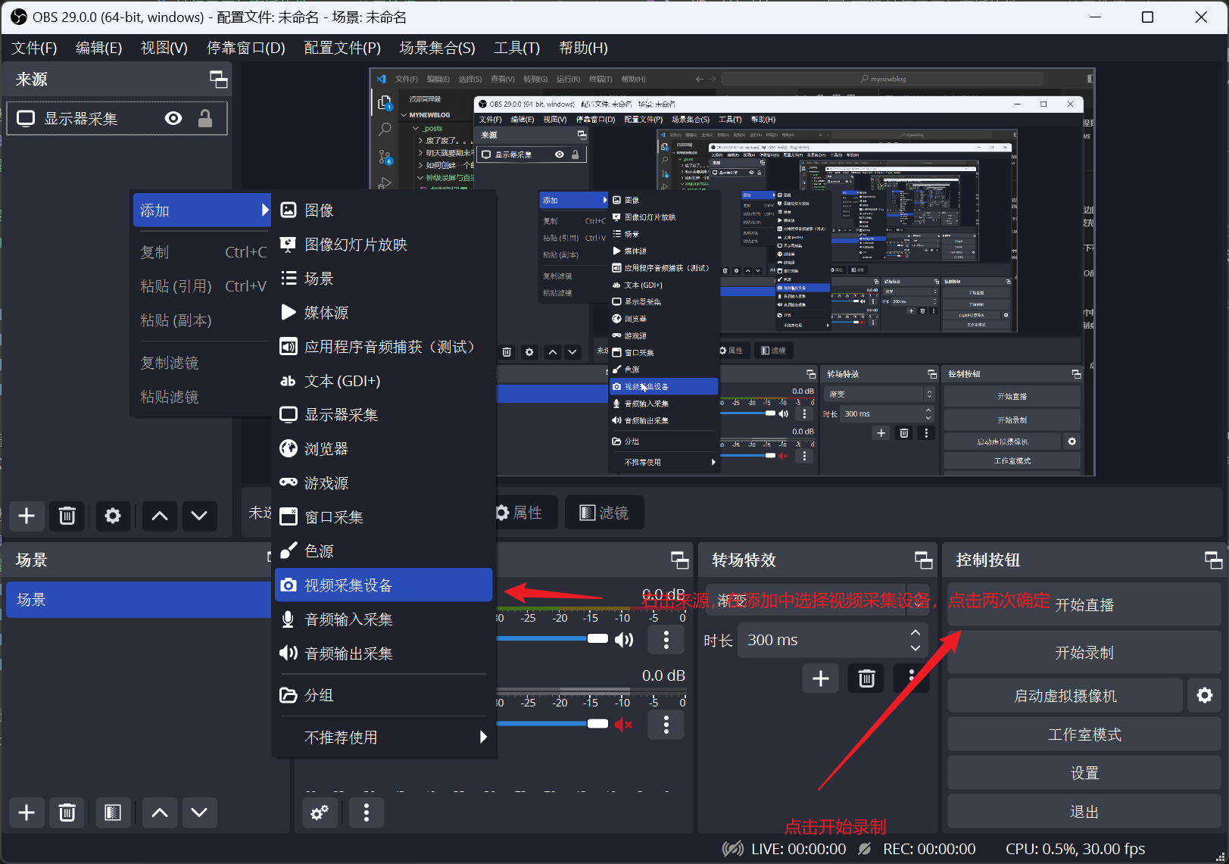Select 分组 entry in add submenu
The width and height of the screenshot is (1229, 864).
click(383, 695)
